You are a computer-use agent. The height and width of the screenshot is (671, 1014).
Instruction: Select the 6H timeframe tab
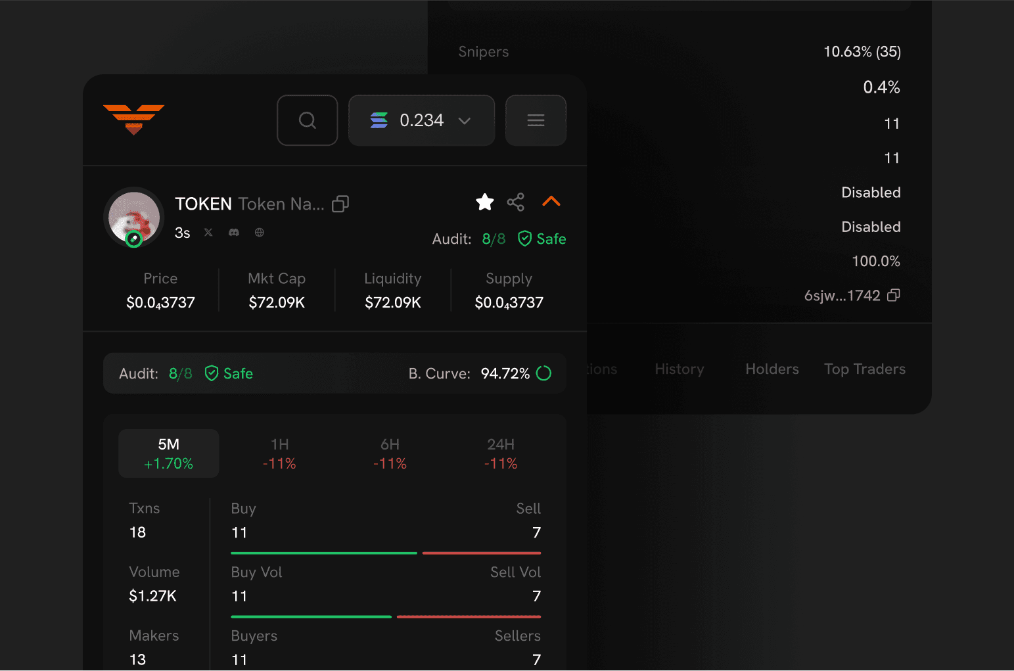(x=390, y=453)
